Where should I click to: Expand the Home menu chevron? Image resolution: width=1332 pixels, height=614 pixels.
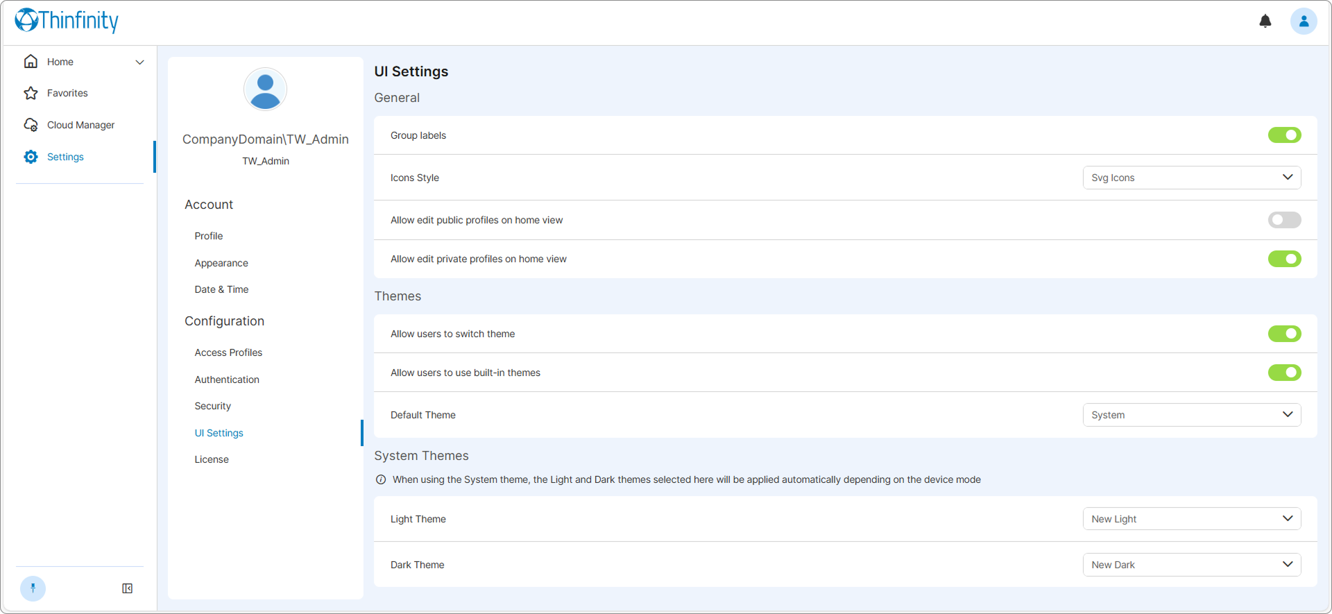[x=139, y=62]
